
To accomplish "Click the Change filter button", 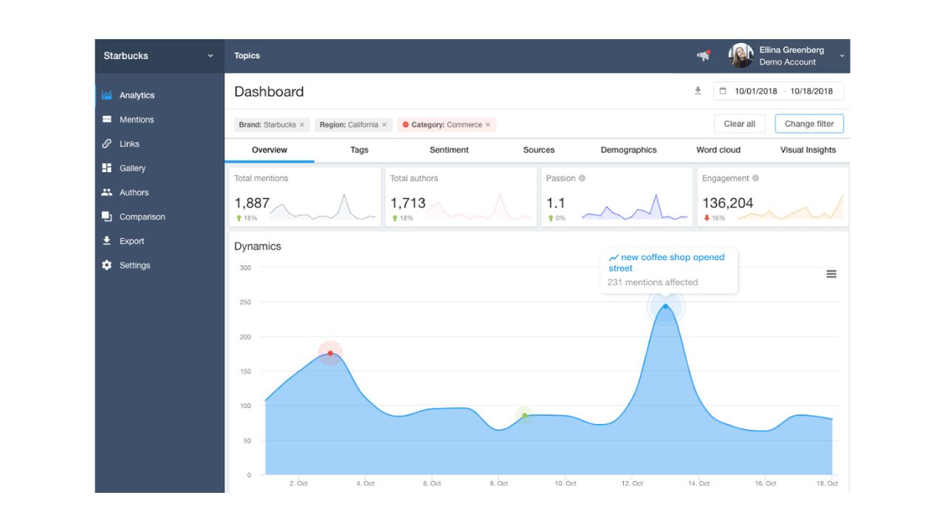I will pos(809,124).
